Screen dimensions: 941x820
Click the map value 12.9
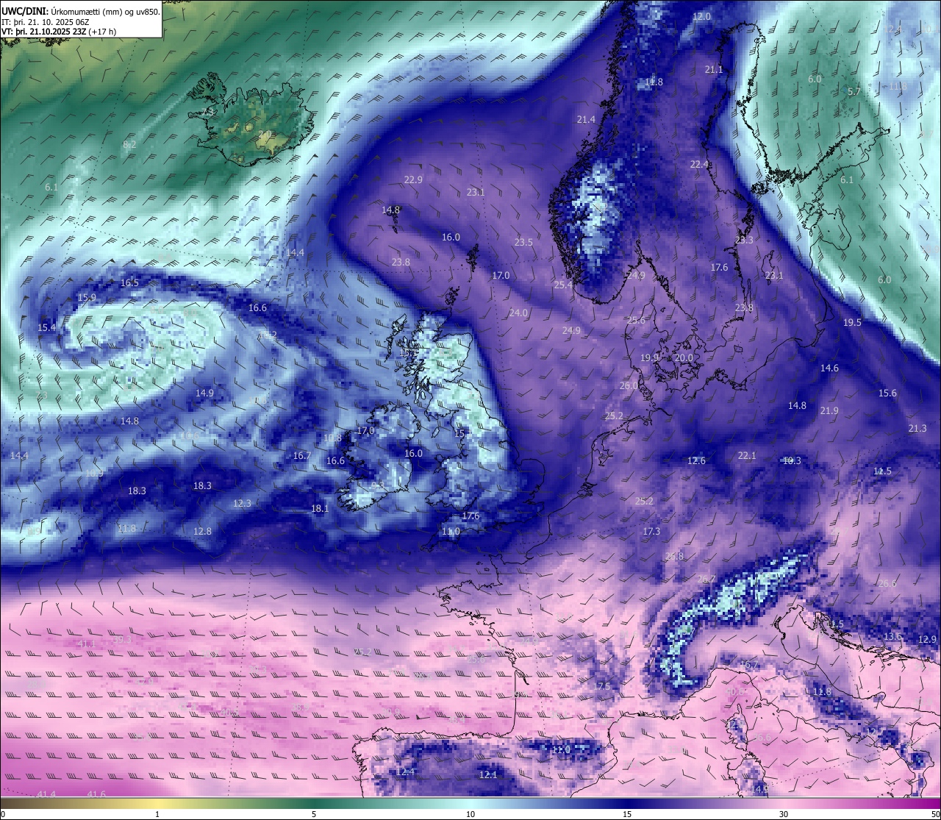point(928,640)
